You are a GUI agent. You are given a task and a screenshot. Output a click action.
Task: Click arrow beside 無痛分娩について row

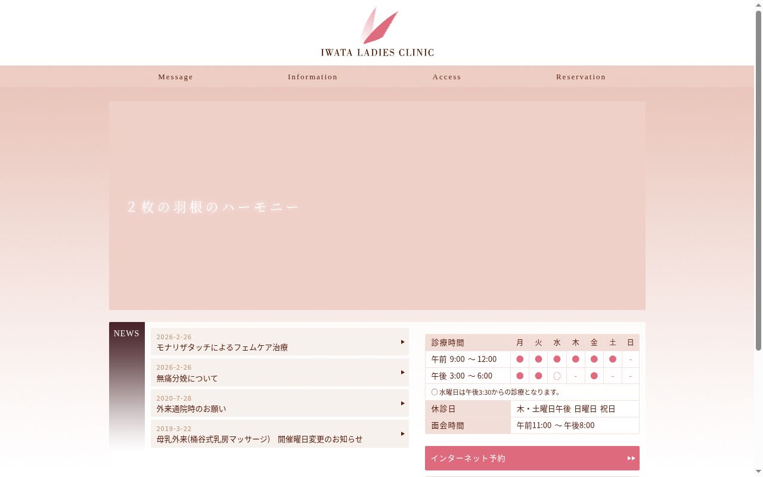pyautogui.click(x=403, y=372)
